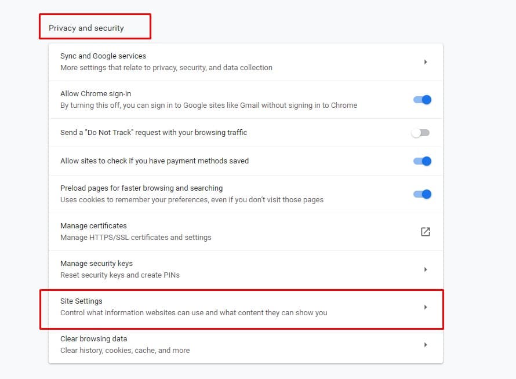Click the payment methods saved label text
The image size is (516, 379).
[154, 161]
